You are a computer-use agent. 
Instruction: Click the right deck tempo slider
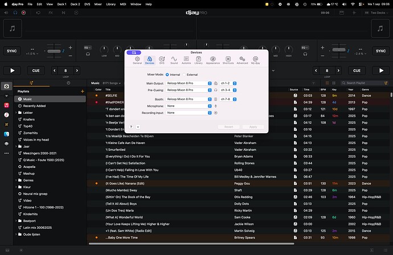pyautogui.click(x=339, y=50)
